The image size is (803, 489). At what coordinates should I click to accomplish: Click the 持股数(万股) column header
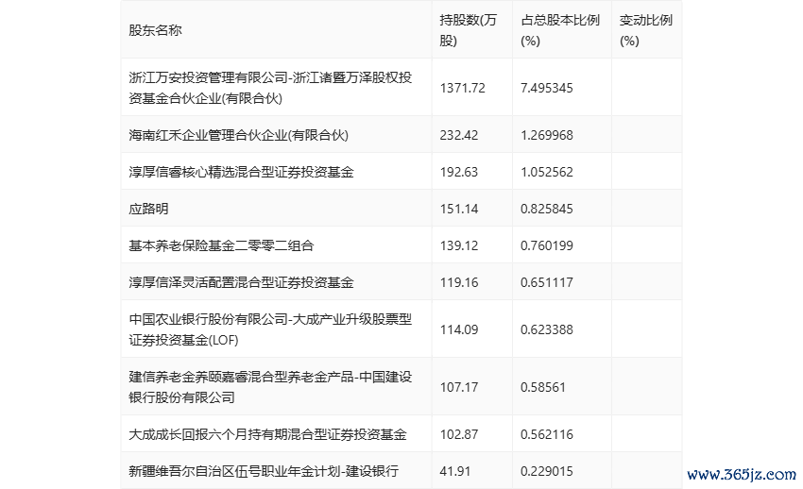pyautogui.click(x=468, y=30)
